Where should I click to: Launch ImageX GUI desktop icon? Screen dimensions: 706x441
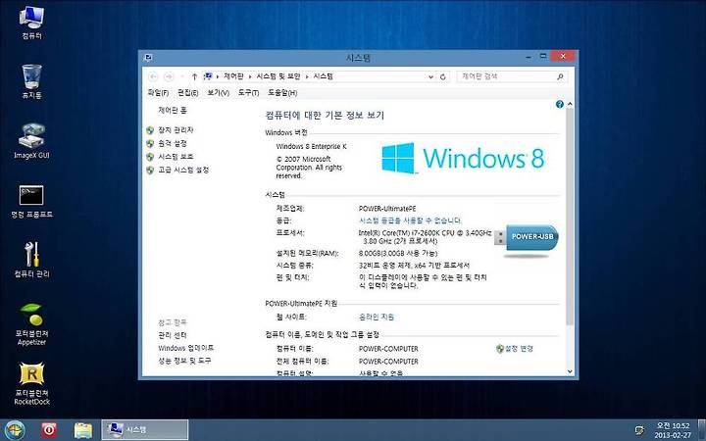click(31, 141)
